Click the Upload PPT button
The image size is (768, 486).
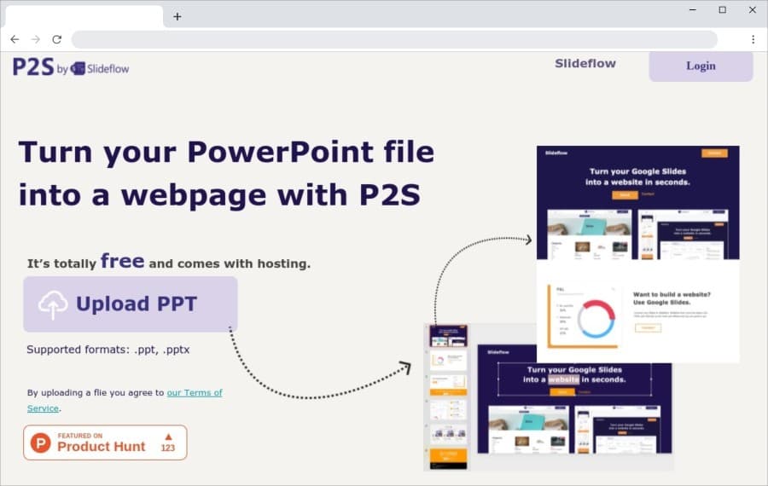131,304
